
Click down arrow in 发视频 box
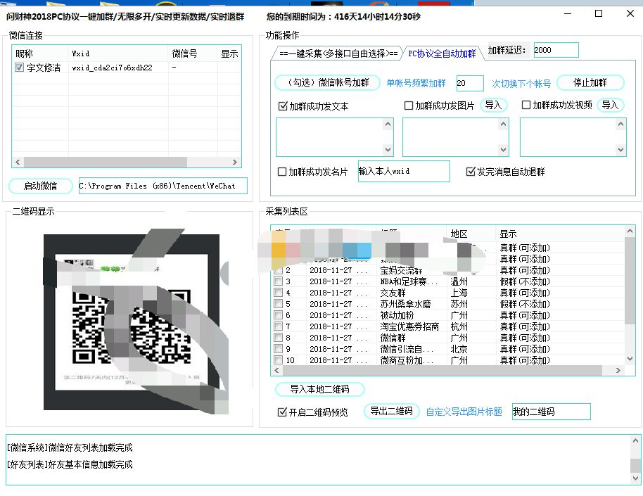click(x=620, y=150)
